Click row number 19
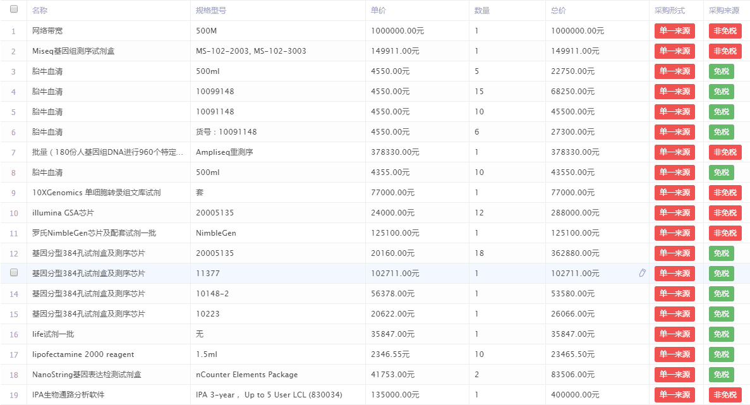 14,396
